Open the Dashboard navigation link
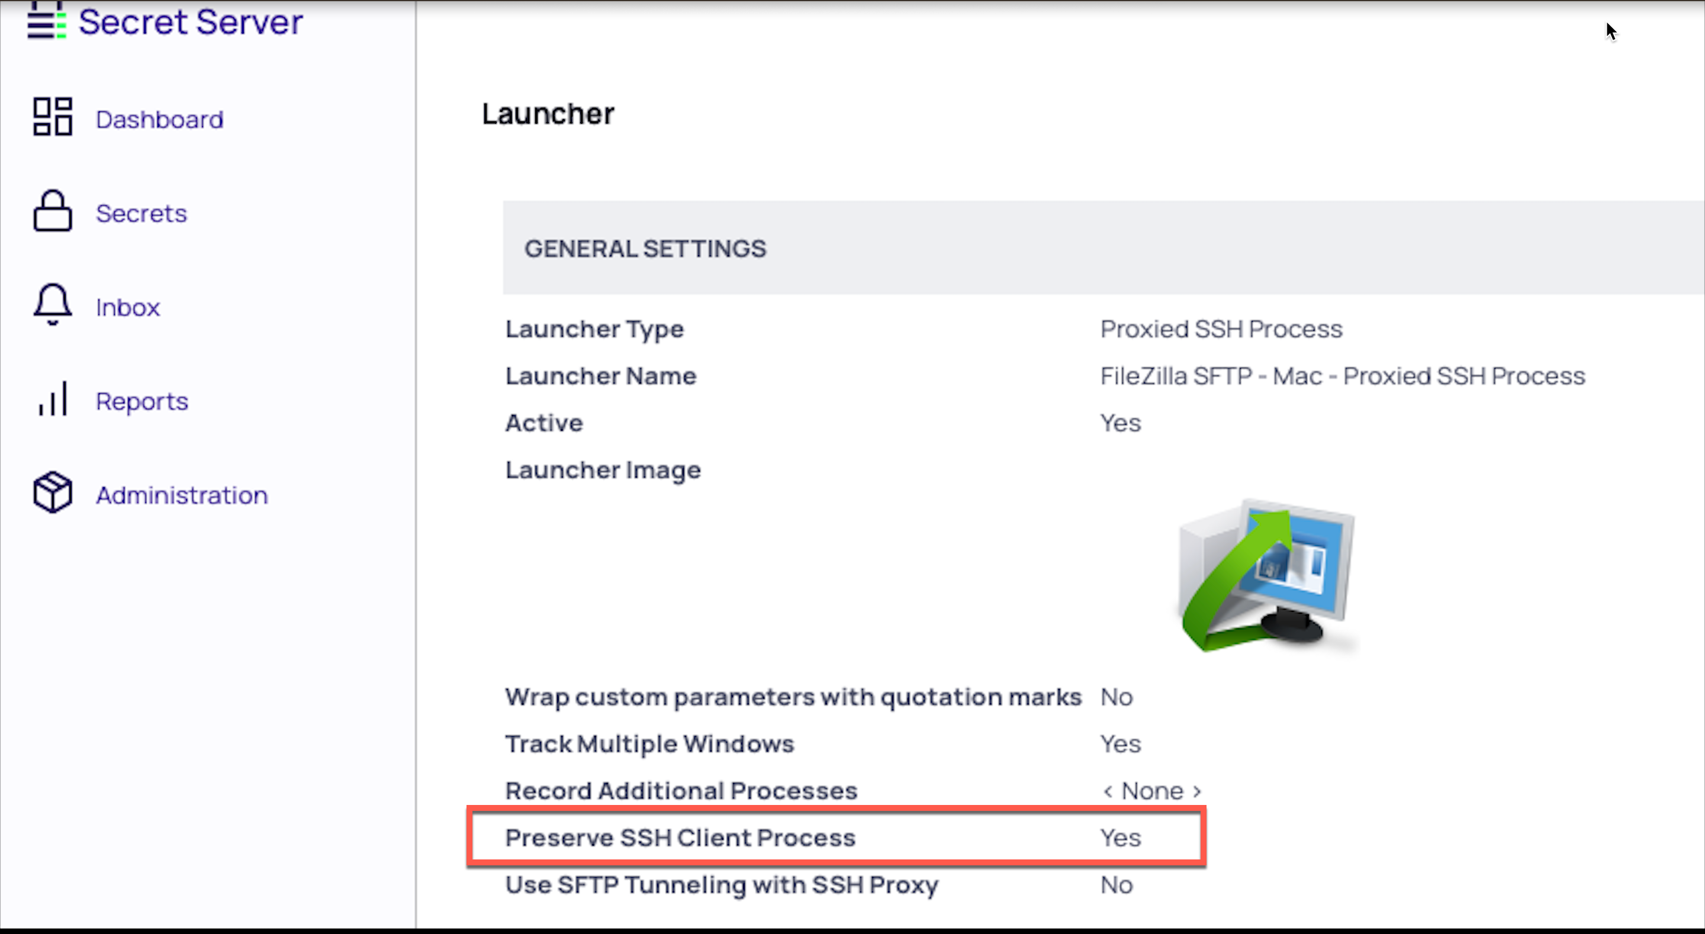 (159, 120)
